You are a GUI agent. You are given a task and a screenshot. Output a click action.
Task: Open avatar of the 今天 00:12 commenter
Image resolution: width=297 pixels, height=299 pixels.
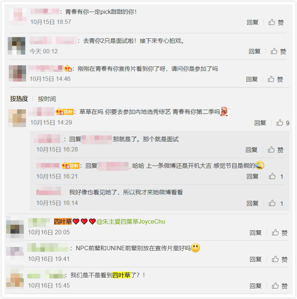point(17,46)
